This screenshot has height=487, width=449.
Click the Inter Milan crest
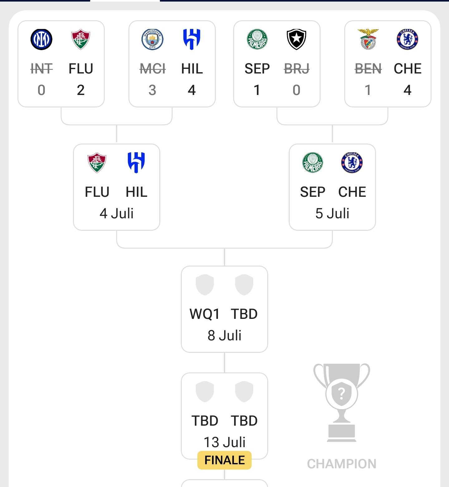41,40
